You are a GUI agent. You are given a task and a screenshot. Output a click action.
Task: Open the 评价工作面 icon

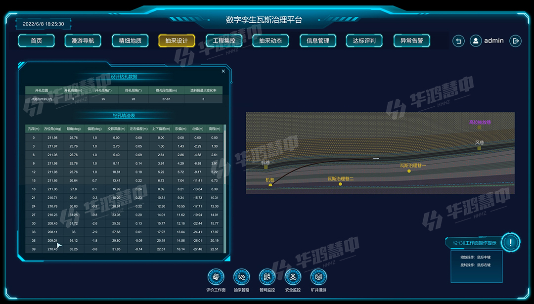(216, 277)
